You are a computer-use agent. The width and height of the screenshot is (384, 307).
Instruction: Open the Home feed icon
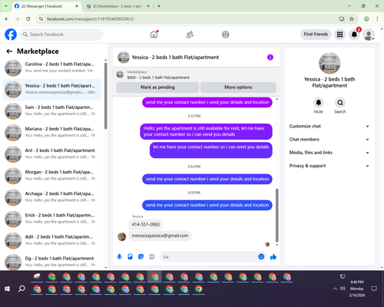click(x=154, y=35)
